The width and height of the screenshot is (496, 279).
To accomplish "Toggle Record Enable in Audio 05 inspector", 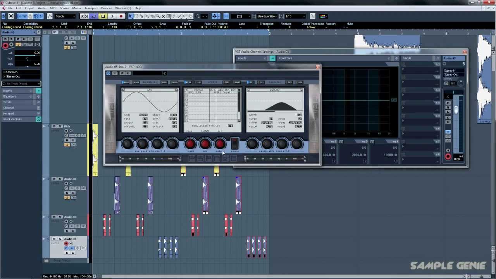I will (x=5, y=45).
